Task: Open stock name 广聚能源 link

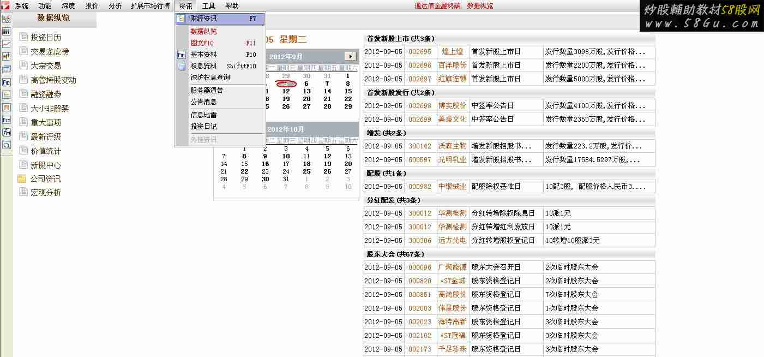Action: 453,267
